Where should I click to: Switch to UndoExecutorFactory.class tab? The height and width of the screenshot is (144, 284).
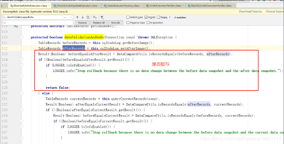[x=123, y=6]
